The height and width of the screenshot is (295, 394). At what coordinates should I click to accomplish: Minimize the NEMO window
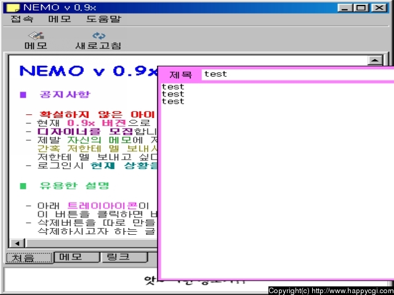pyautogui.click(x=345, y=8)
